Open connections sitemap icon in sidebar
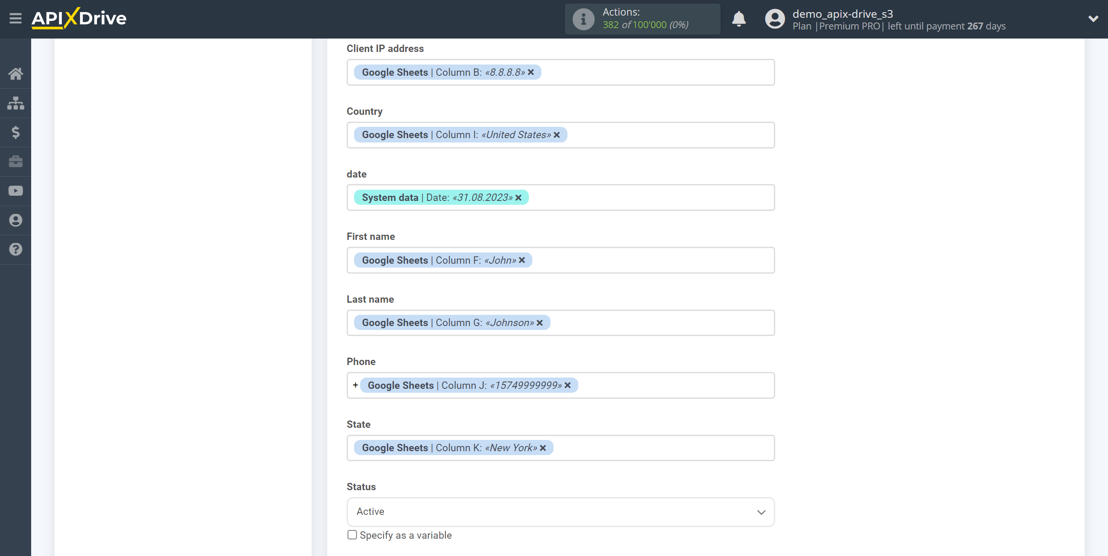 pos(16,103)
